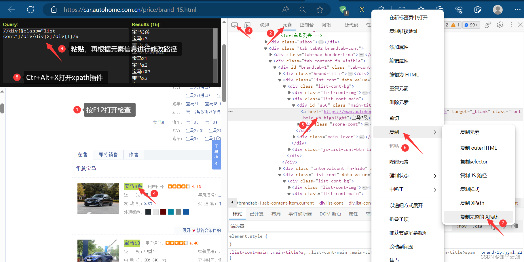Open browser essentials heart-pulse icon
Screen dimensions: 524x262
point(459,10)
